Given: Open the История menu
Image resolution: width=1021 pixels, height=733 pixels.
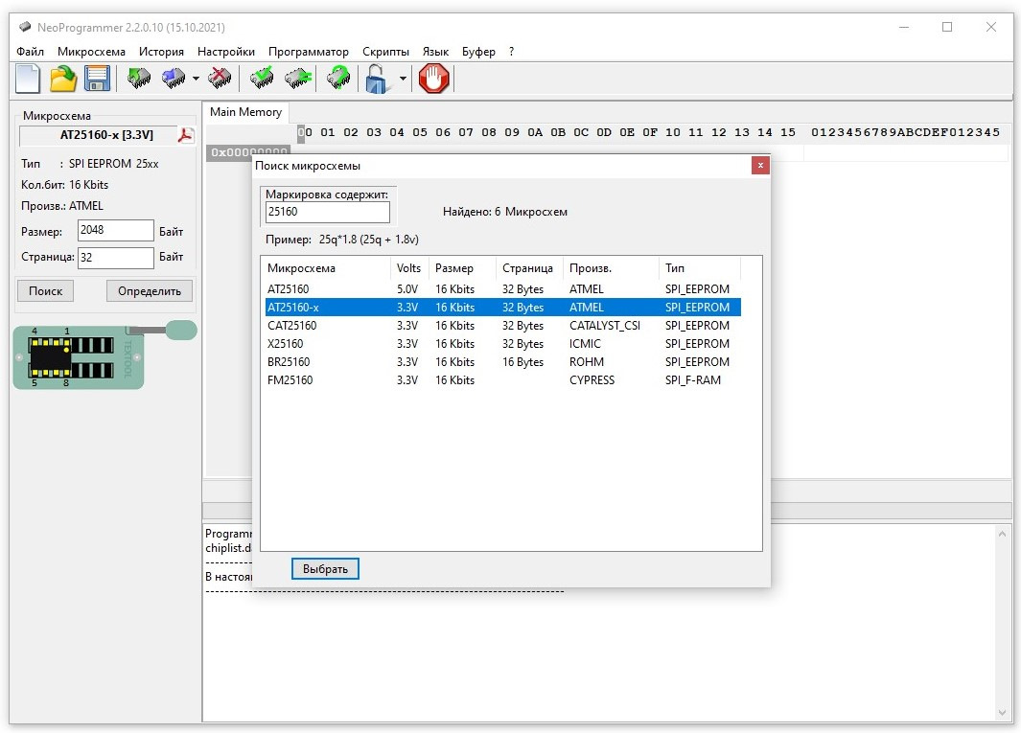Looking at the screenshot, I should [161, 52].
